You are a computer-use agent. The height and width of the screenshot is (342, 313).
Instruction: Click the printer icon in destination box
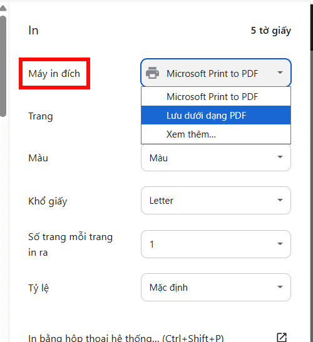153,73
